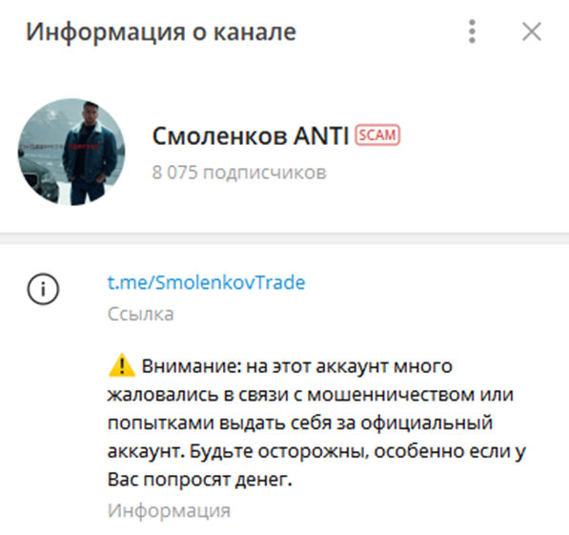The height and width of the screenshot is (535, 569).
Task: Click the word Внимание in warning text
Action: (192, 366)
